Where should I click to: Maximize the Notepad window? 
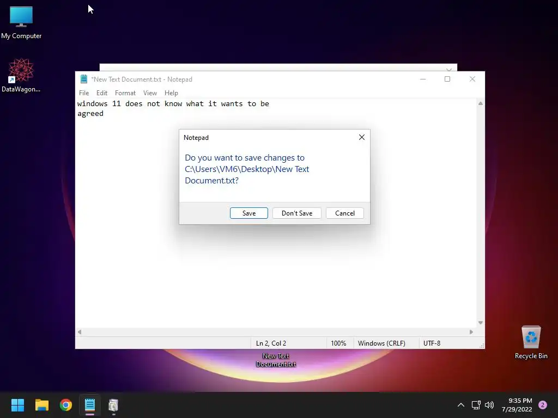point(447,79)
